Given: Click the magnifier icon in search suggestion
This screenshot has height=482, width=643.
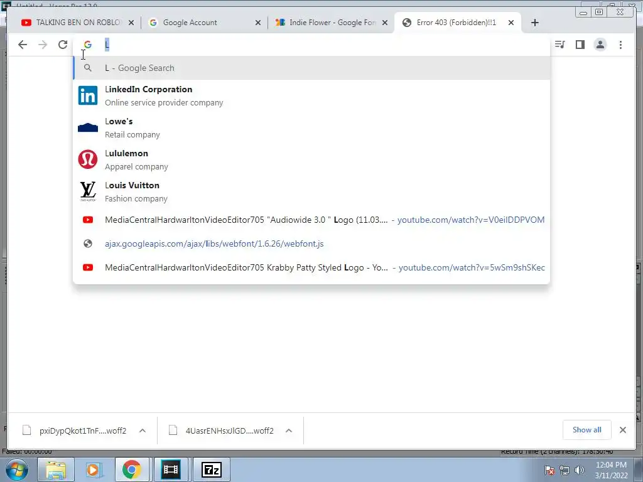Looking at the screenshot, I should 87,68.
